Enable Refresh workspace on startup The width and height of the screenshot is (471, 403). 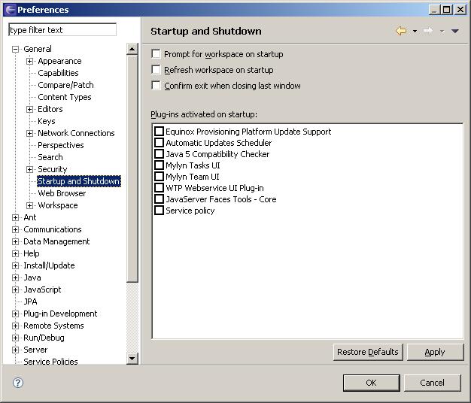156,70
